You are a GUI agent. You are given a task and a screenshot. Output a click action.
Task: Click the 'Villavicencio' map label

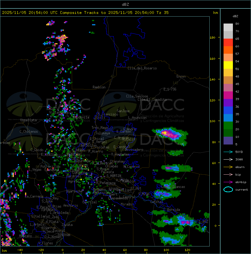point(61,113)
